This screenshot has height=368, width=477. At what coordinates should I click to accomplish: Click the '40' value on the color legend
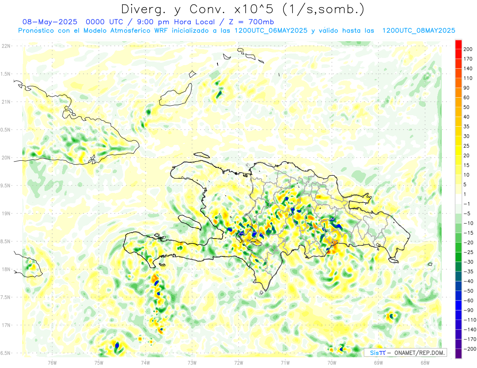(467, 117)
